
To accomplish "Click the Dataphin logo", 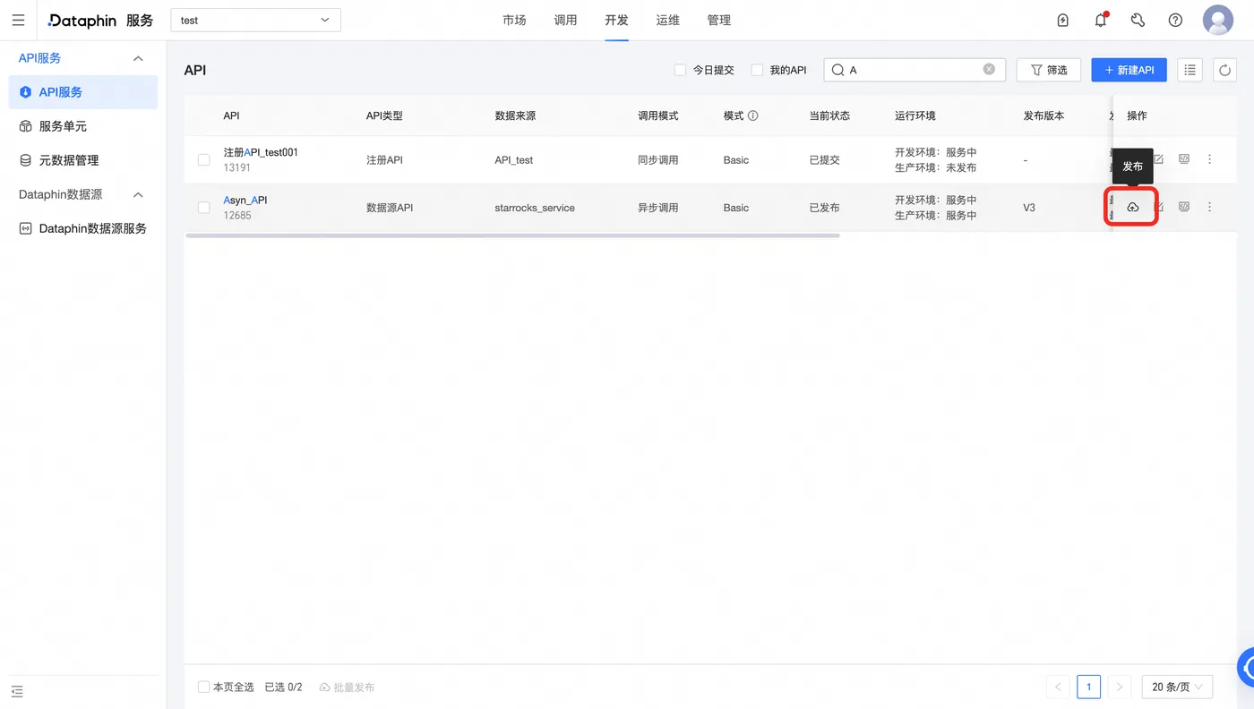I will (82, 20).
